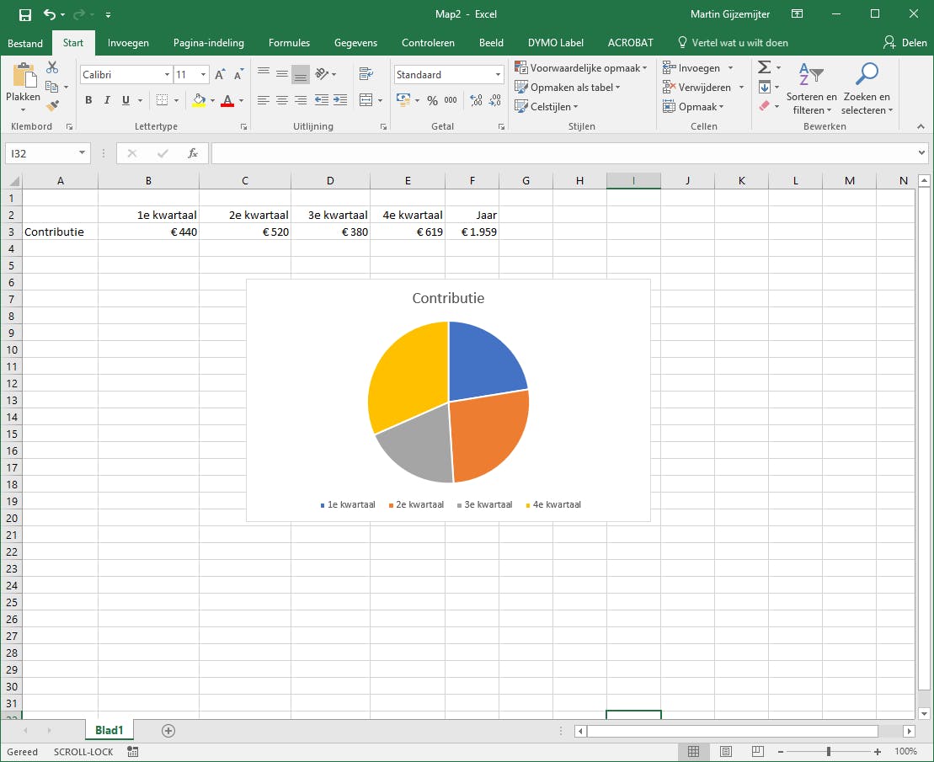Screen dimensions: 934x762
Task: Click the Save icon in title bar
Action: [24, 14]
